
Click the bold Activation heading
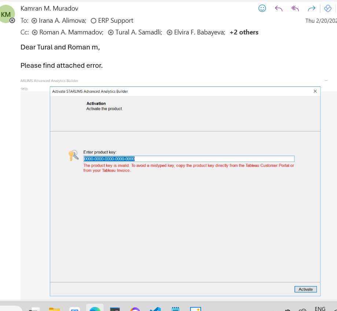96,103
